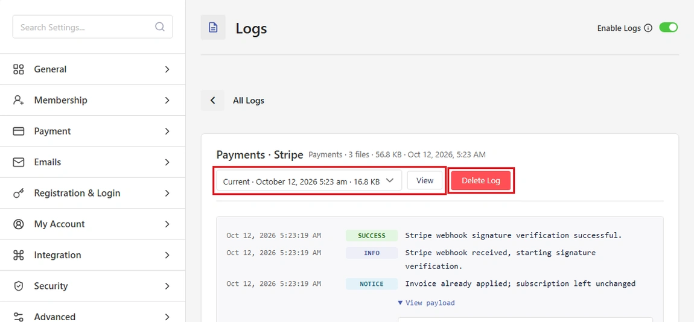Click the red Delete Log button
This screenshot has width=694, height=322.
(481, 180)
